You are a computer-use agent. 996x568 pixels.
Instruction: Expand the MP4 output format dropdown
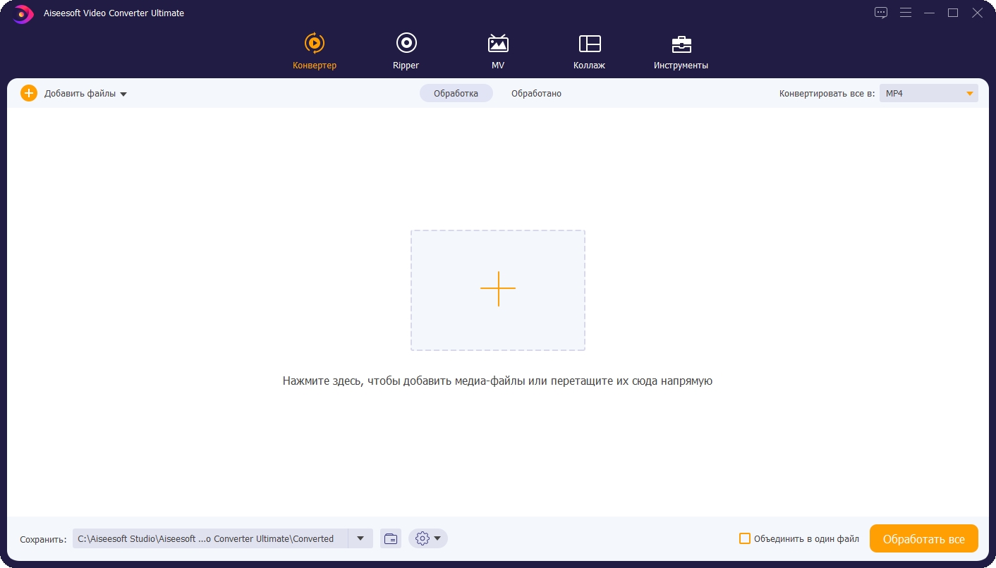pos(970,94)
